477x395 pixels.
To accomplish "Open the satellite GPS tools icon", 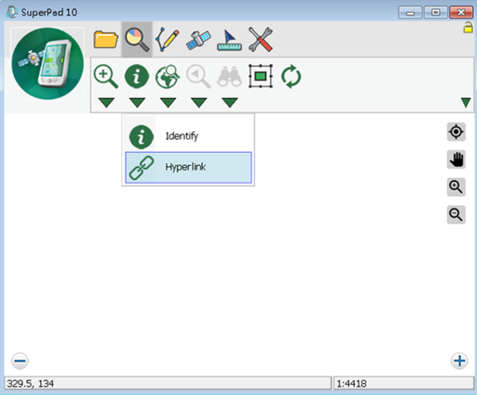I will 198,40.
